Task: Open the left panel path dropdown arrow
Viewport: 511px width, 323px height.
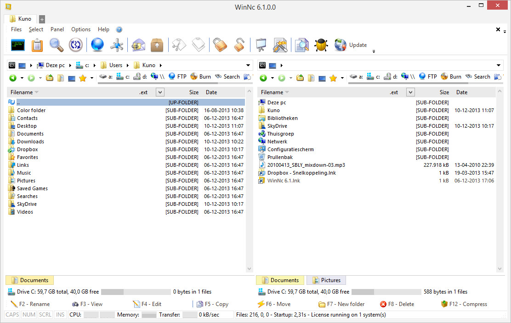Action: point(248,65)
